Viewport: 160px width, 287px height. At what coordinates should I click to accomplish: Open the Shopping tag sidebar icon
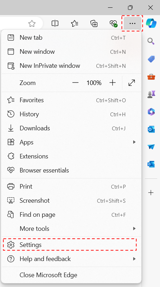point(151,59)
